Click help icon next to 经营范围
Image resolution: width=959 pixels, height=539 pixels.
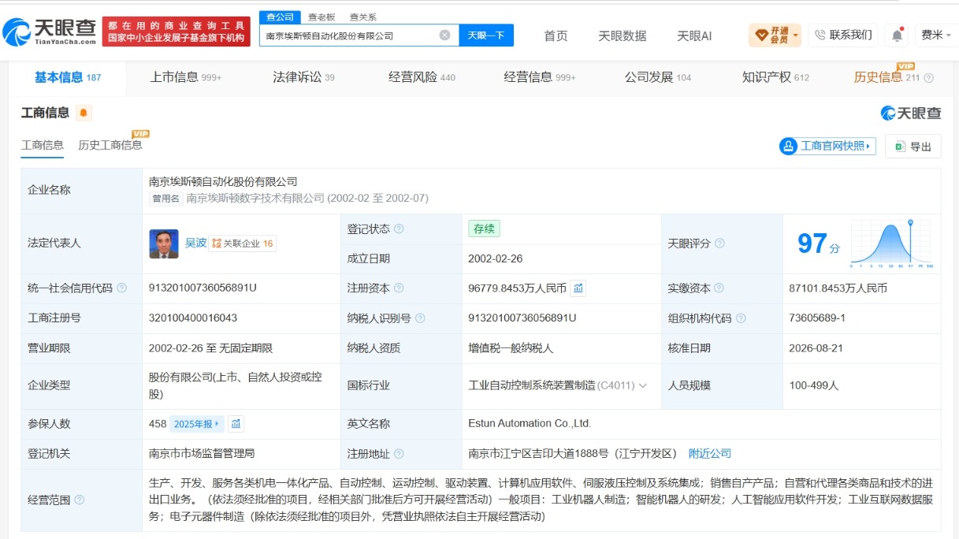(x=79, y=500)
